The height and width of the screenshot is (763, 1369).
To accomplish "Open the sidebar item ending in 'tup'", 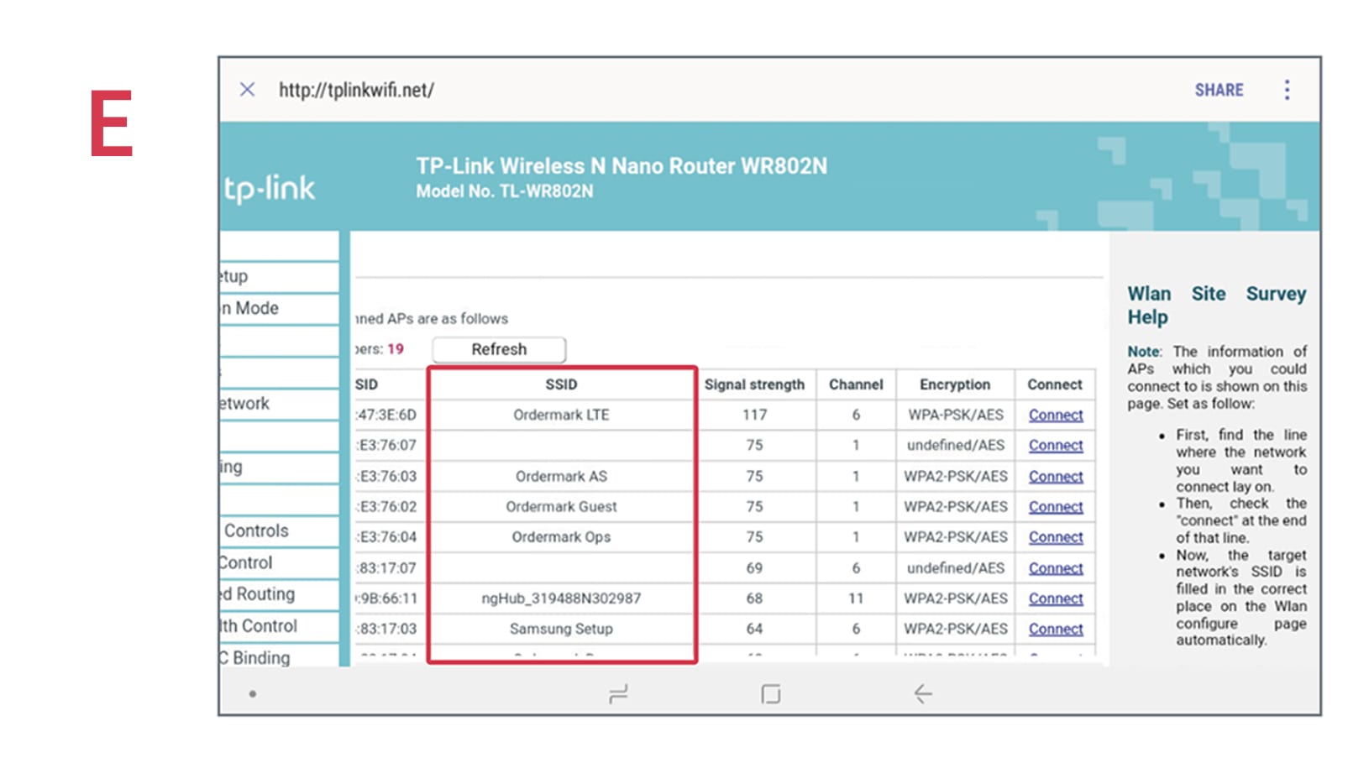I will [x=279, y=276].
